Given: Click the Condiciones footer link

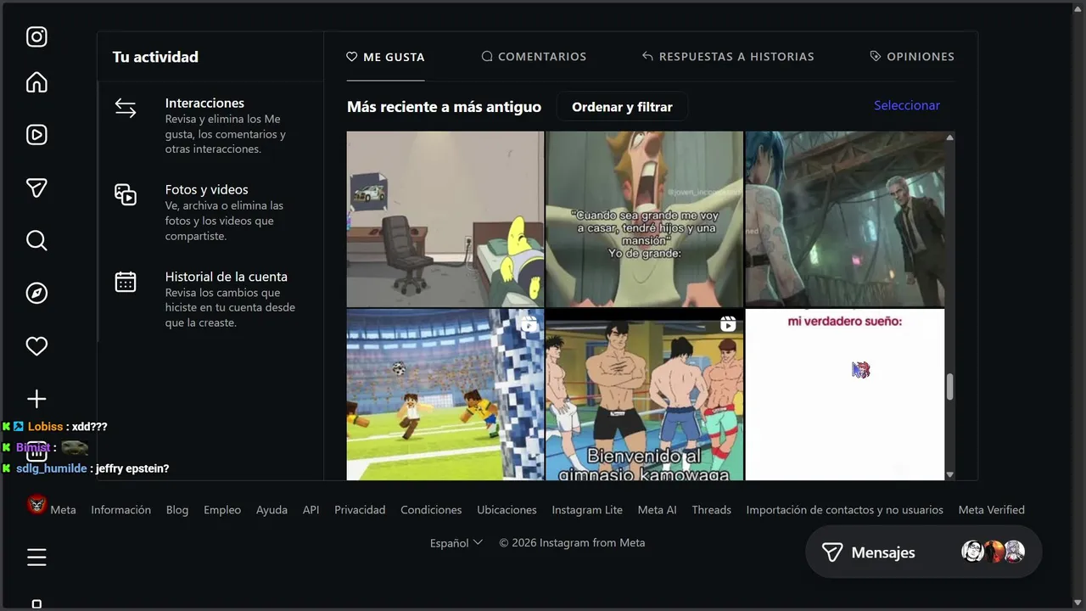Looking at the screenshot, I should tap(431, 510).
